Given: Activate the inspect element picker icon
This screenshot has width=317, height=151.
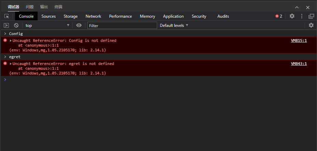Looking at the screenshot, I should pyautogui.click(x=7, y=16).
